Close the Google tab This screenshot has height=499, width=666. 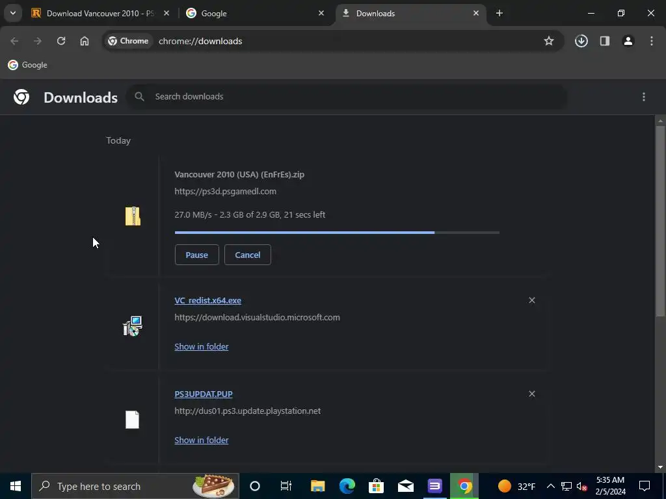[x=321, y=14]
